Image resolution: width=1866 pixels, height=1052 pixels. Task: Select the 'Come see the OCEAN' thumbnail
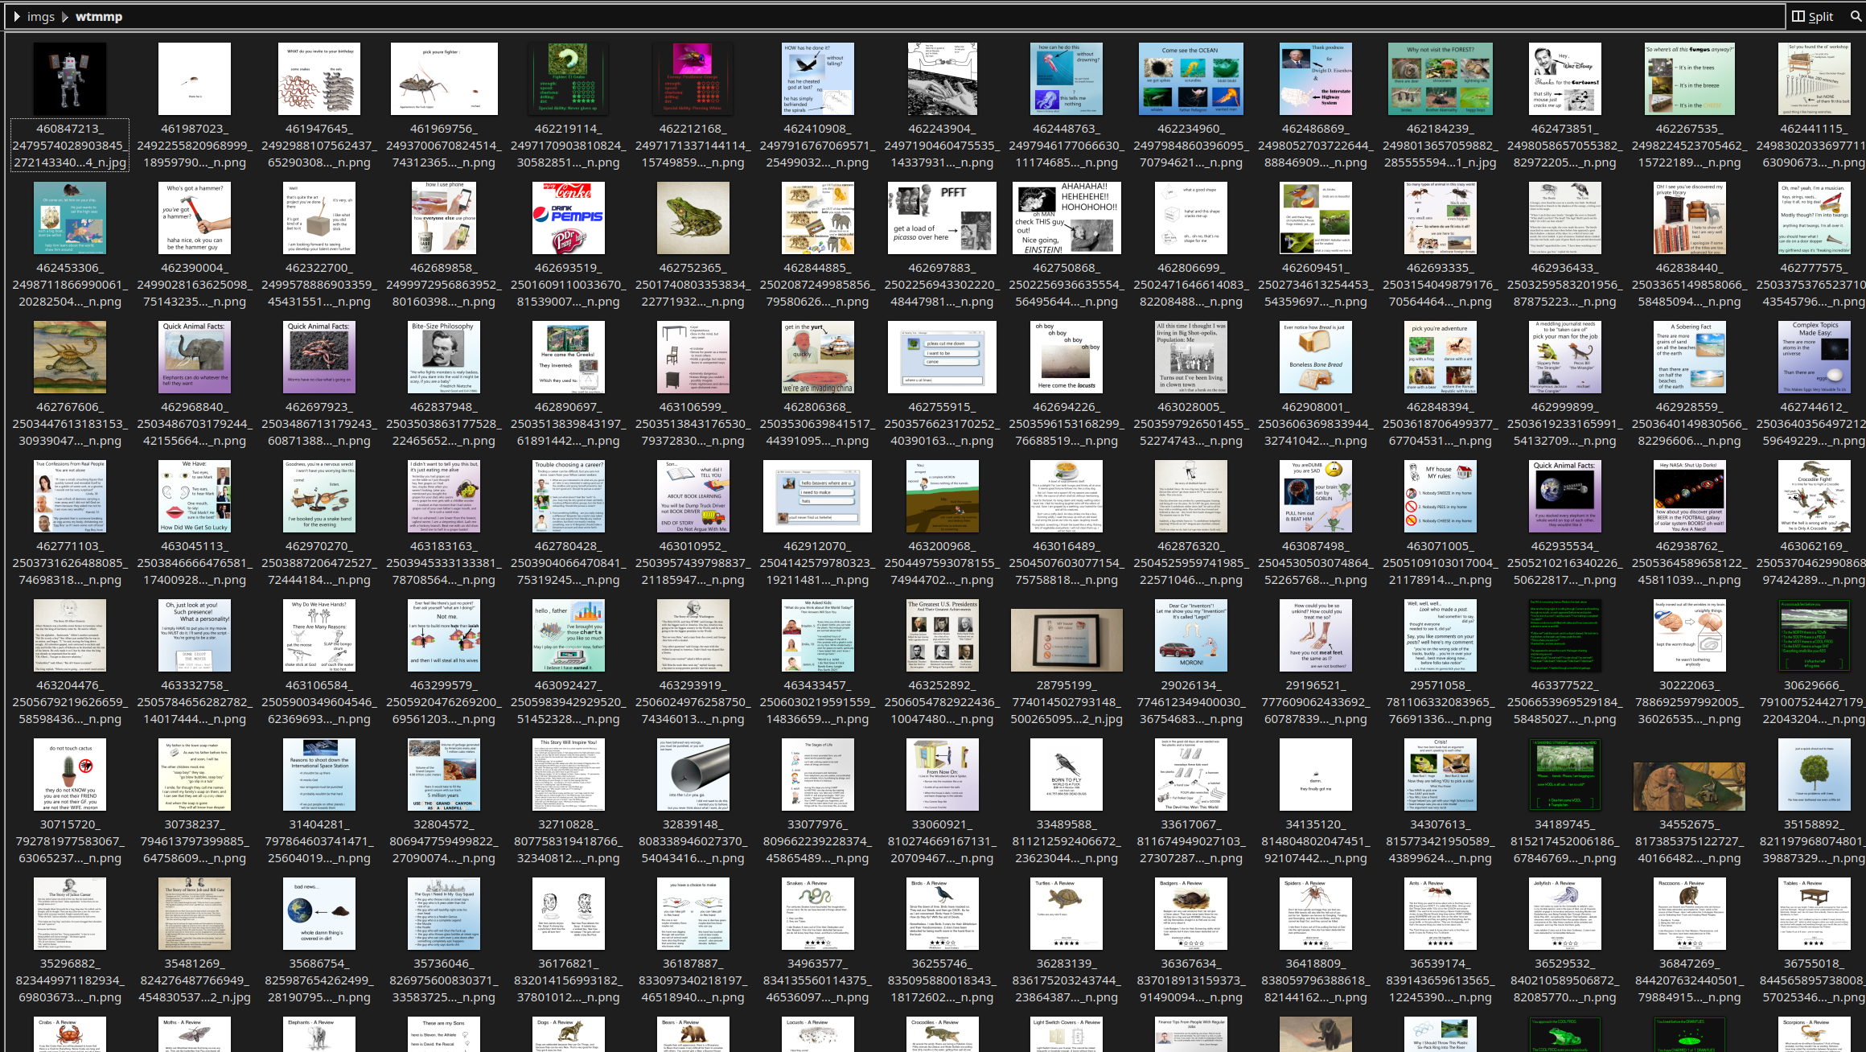point(1191,79)
